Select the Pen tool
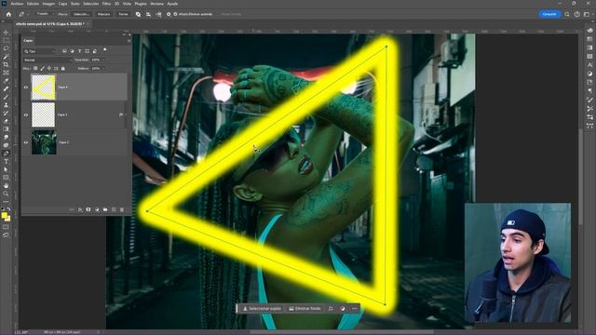 tap(6, 154)
